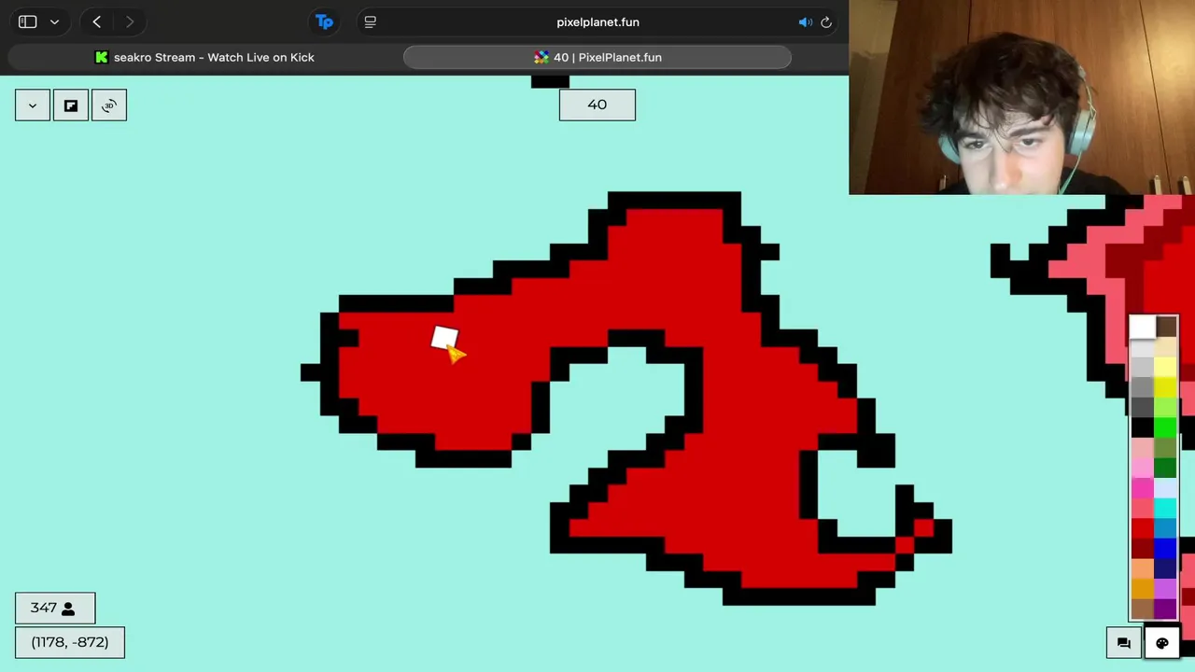This screenshot has width=1195, height=672.
Task: Pick the medium gray palette color
Action: click(1143, 387)
